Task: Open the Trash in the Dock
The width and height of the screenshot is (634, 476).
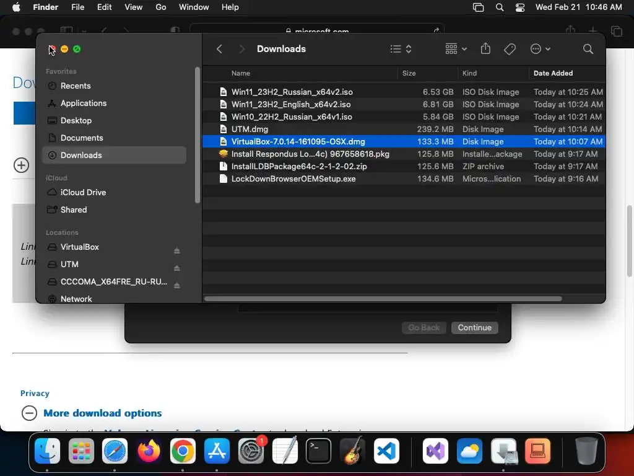Action: click(x=586, y=451)
